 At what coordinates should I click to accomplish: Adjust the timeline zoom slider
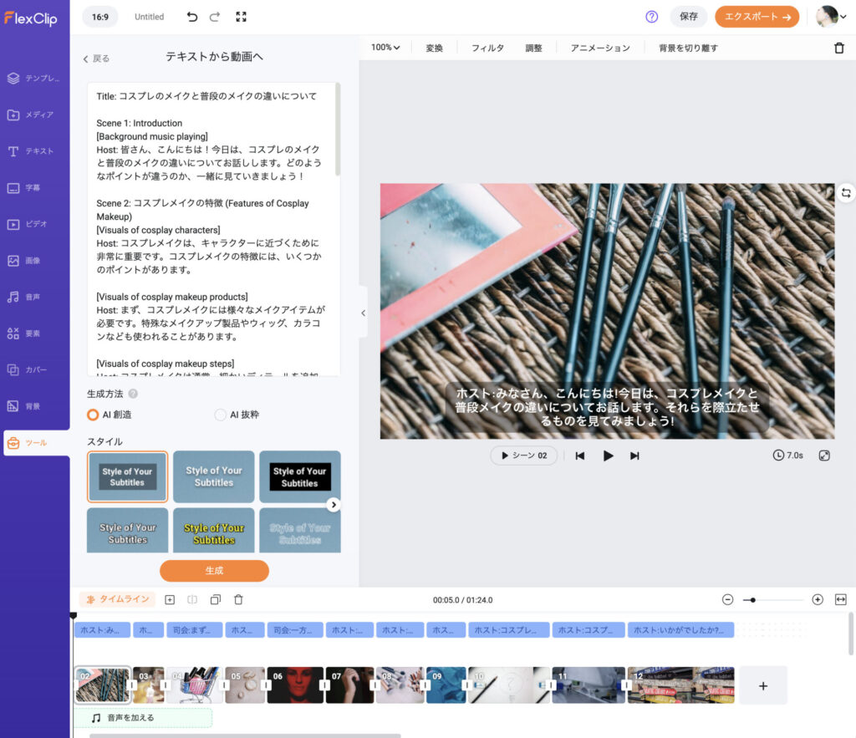[753, 599]
